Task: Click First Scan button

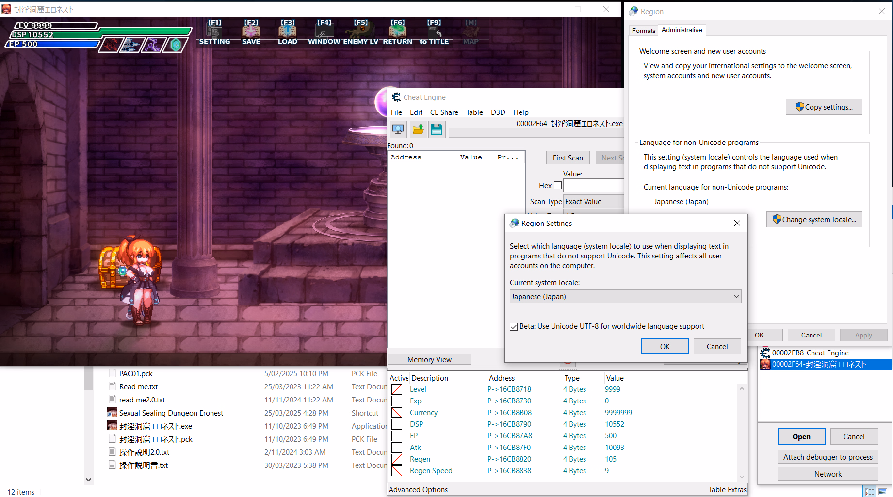Action: pos(568,158)
